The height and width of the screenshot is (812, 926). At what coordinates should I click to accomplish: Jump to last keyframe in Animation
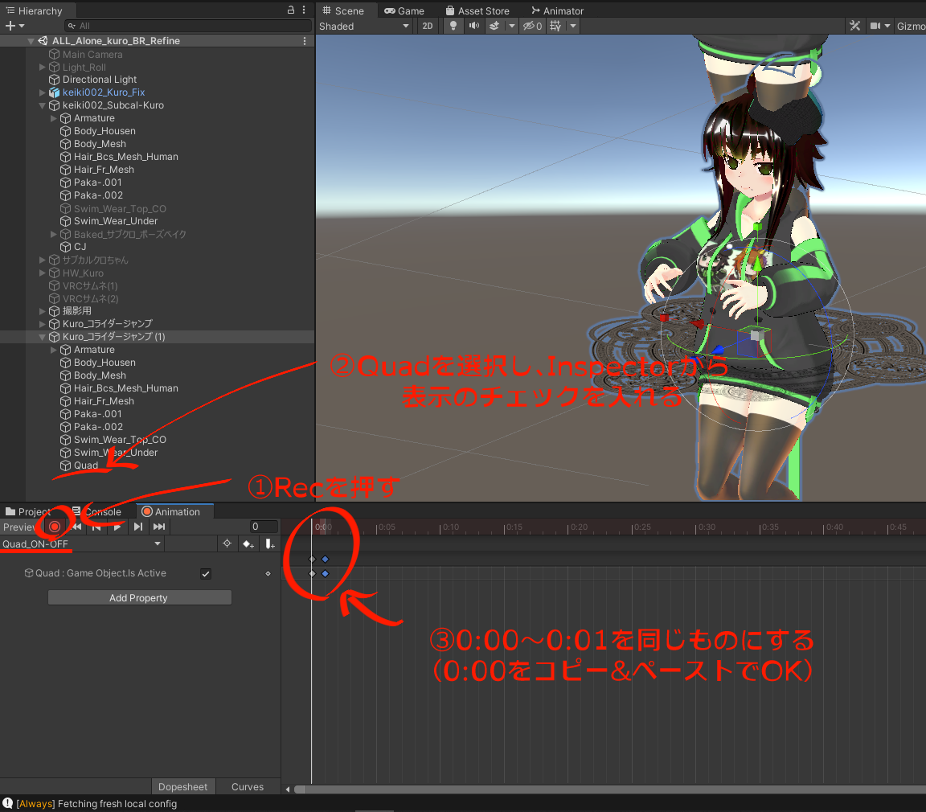click(x=159, y=527)
